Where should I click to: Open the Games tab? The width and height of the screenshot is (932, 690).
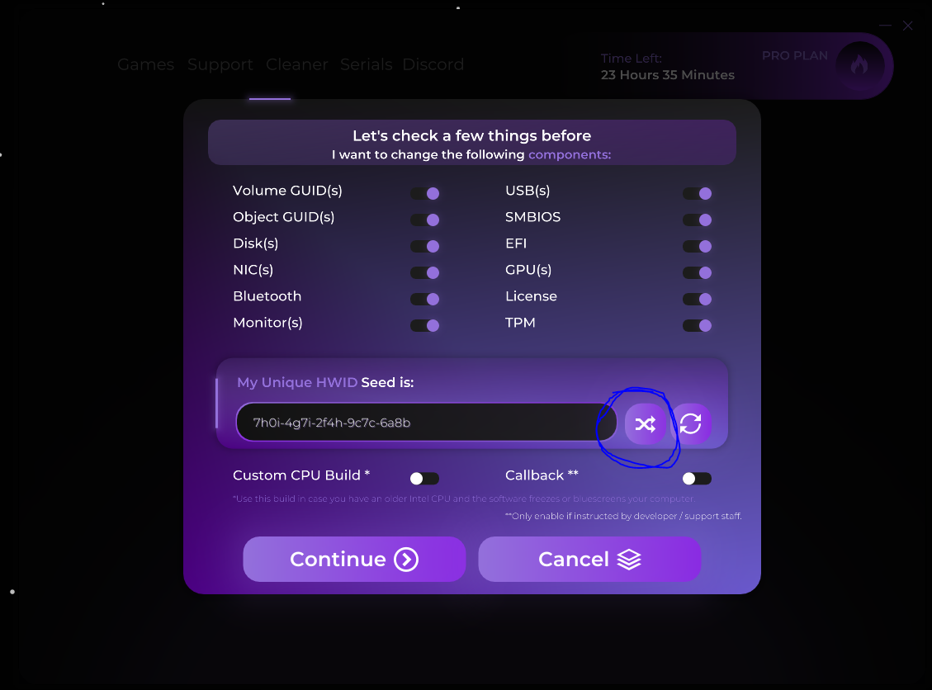coord(145,64)
